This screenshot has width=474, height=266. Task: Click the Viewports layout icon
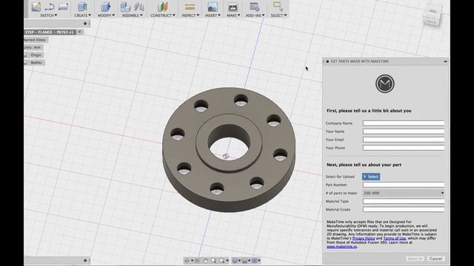tap(255, 261)
